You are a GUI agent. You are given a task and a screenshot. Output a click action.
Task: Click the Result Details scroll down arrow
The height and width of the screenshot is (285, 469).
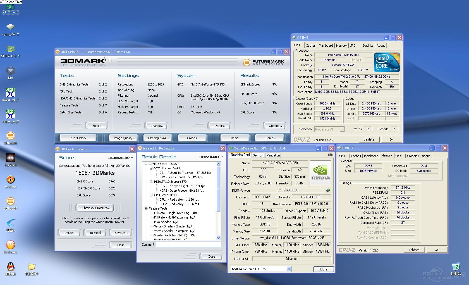pyautogui.click(x=218, y=237)
